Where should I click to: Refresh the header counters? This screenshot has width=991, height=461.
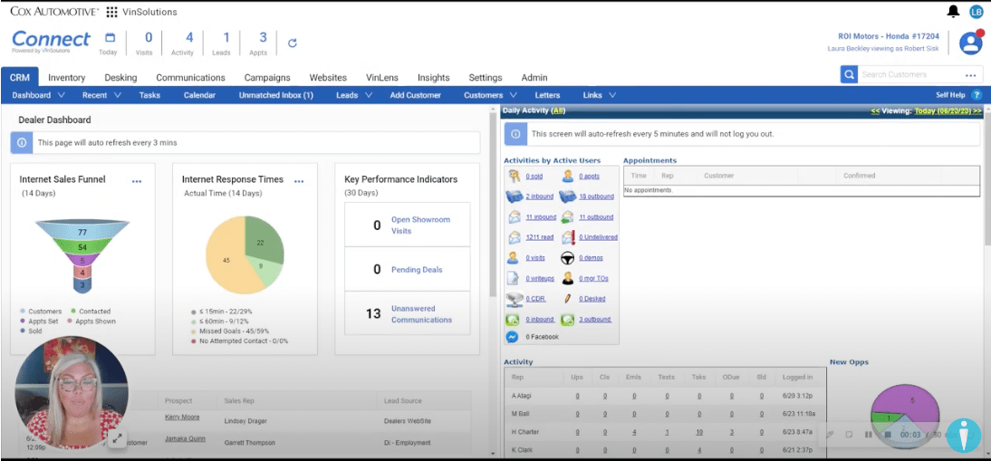(292, 43)
